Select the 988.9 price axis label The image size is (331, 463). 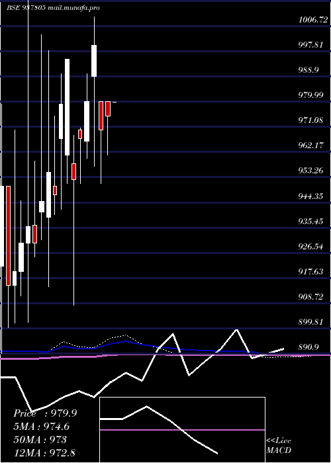(x=308, y=70)
